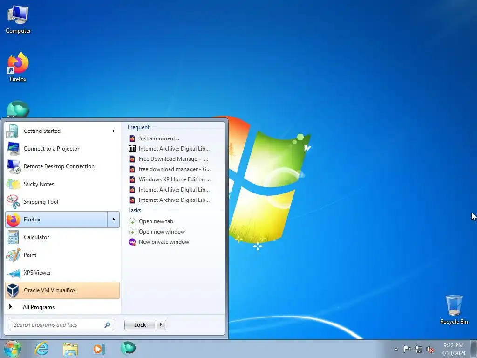Launch Sticky Notes
The image size is (477, 358).
[x=62, y=184]
